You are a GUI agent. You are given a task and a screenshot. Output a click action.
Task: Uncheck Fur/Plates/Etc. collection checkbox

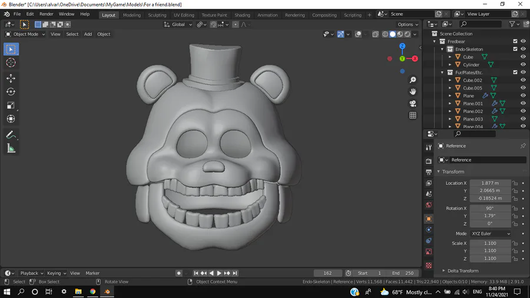[515, 72]
